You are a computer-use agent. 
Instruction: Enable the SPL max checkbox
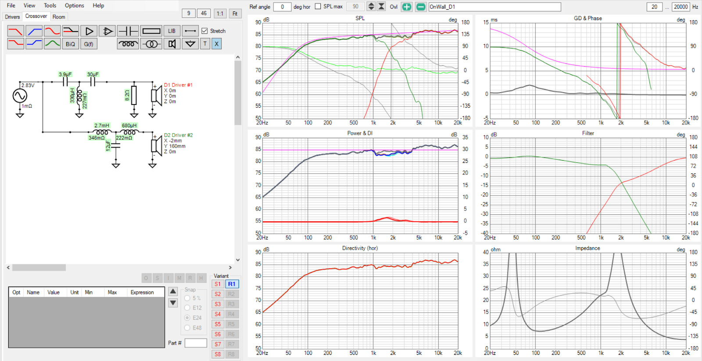[318, 7]
